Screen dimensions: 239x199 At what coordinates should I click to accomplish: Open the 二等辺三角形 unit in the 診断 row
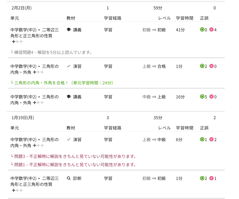(x=34, y=181)
